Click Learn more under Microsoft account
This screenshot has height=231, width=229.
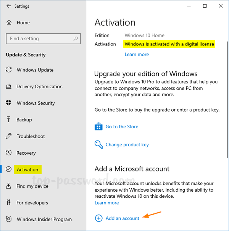click(106, 203)
